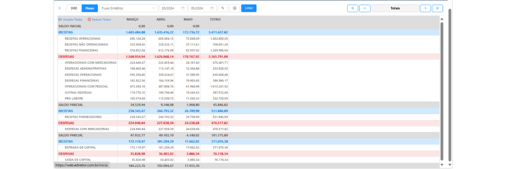Switch to the DRE tab

tap(74, 8)
